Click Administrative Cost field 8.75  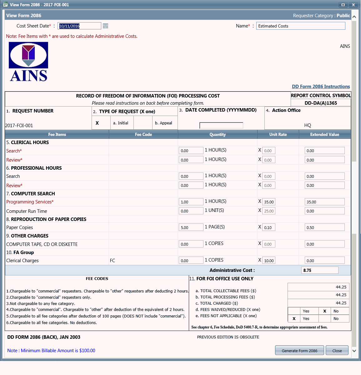pyautogui.click(x=320, y=270)
